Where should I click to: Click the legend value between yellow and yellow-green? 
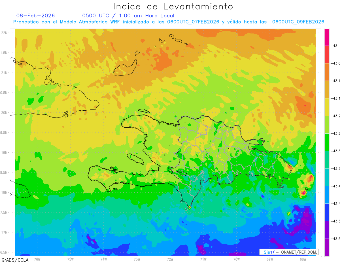(x=335, y=116)
